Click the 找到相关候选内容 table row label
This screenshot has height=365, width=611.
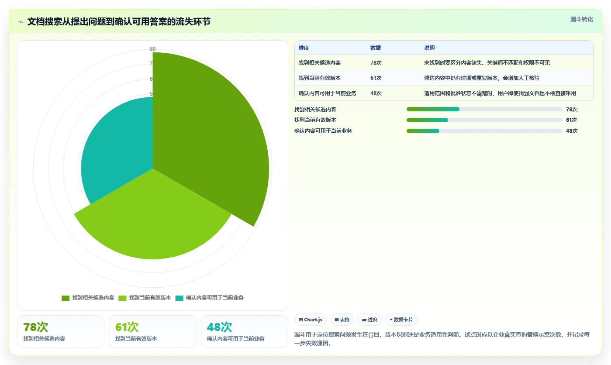tap(320, 63)
